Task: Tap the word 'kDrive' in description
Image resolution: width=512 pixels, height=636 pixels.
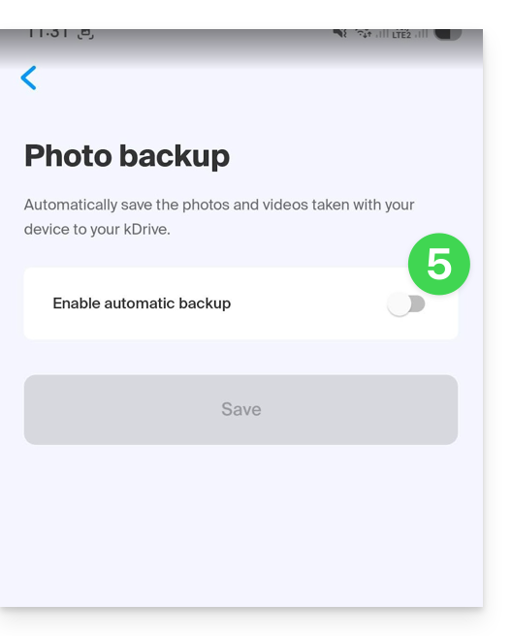Action: (x=146, y=230)
